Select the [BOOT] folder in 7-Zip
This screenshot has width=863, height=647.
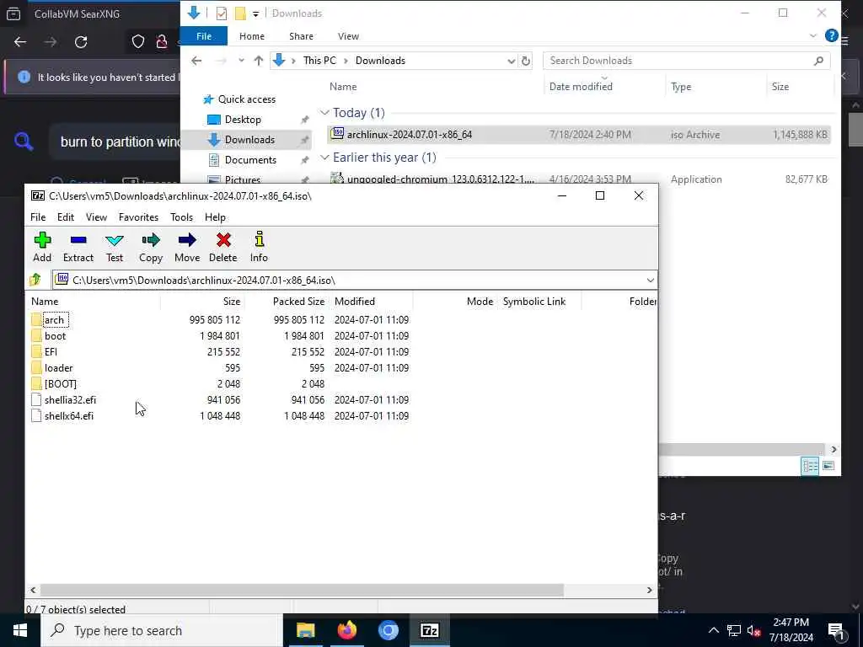click(x=61, y=383)
